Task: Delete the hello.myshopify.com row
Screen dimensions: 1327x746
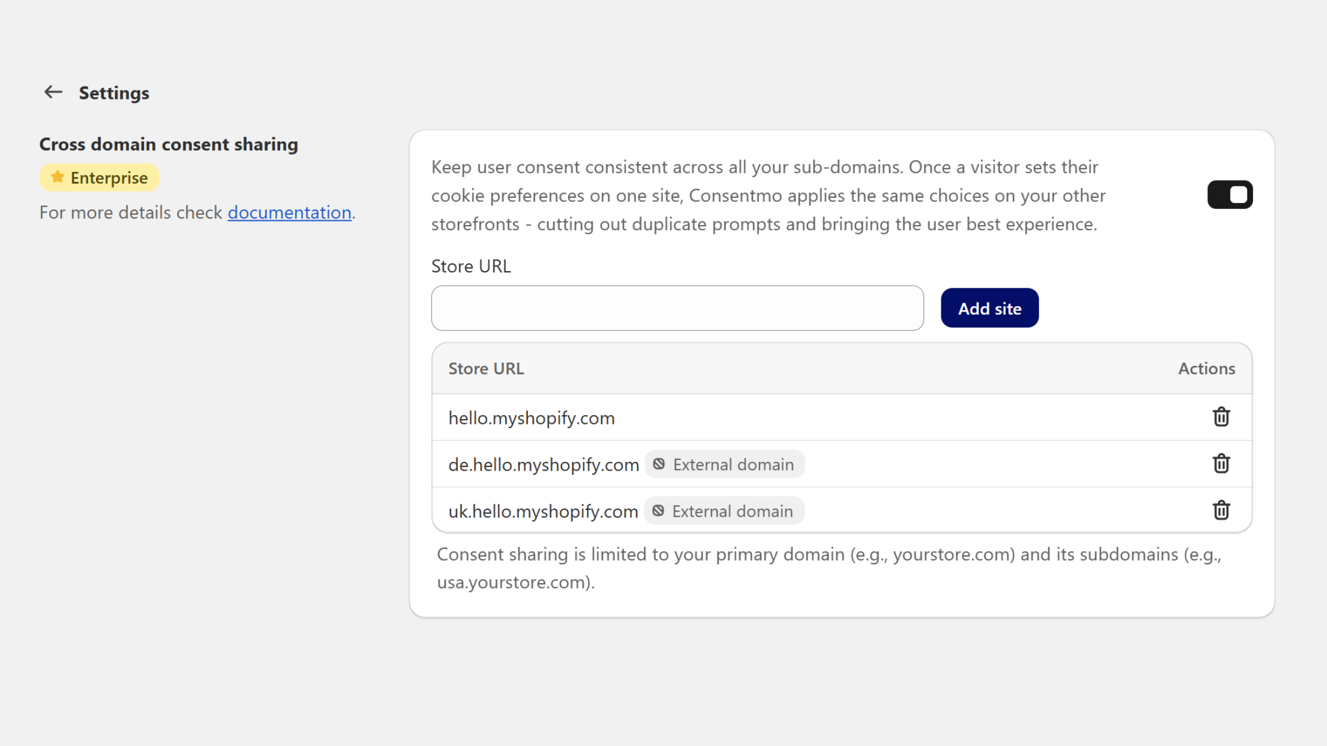Action: click(1221, 417)
